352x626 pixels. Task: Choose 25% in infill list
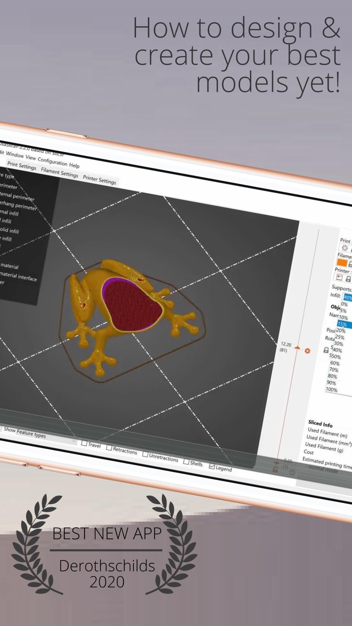click(x=340, y=337)
